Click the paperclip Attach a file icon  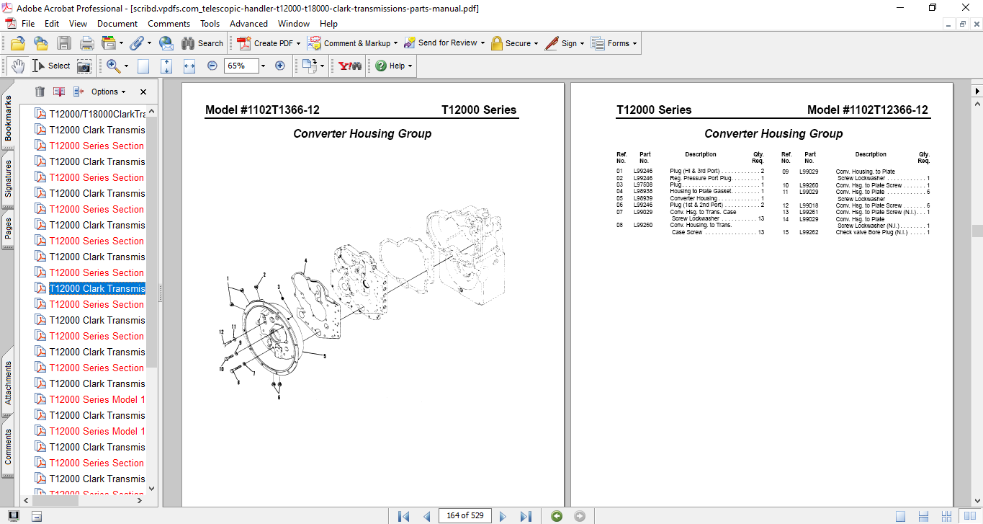pyautogui.click(x=136, y=43)
